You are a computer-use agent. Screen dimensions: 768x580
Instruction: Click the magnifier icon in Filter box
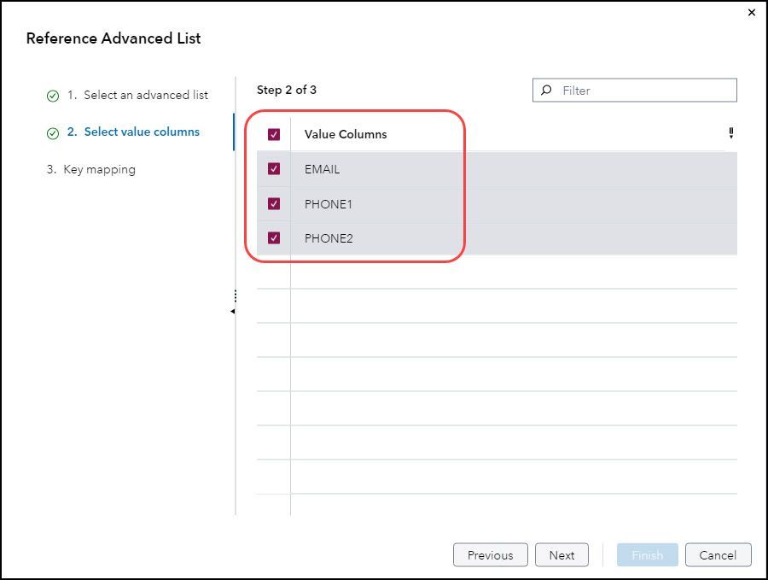[546, 90]
